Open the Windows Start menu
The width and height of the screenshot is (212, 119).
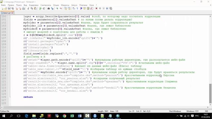click(x=4, y=116)
